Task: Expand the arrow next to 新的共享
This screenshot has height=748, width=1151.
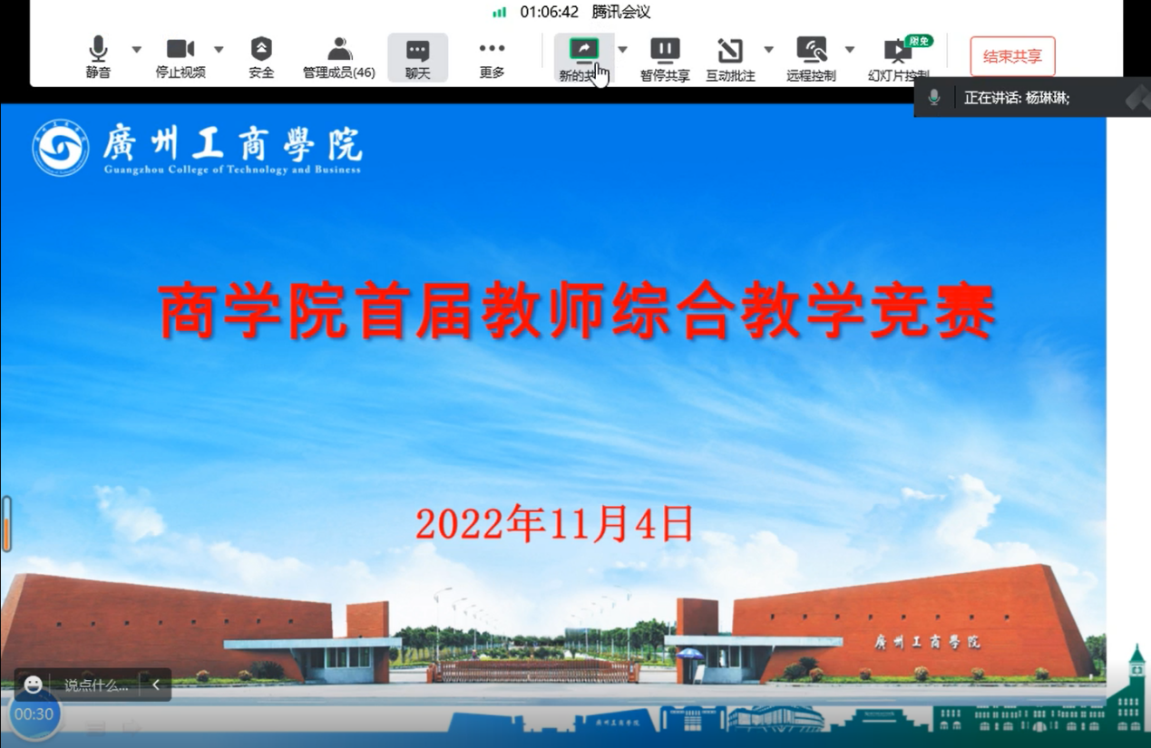Action: 622,49
